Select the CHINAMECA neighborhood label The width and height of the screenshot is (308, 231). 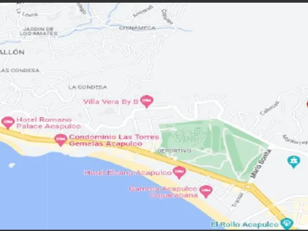tap(137, 28)
